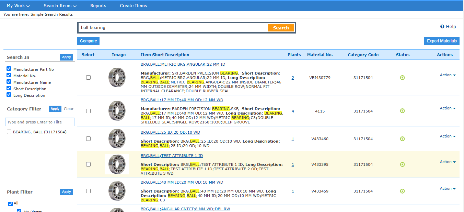464x212 pixels.
Task: Click green status icon for material 4115
Action: point(403,111)
